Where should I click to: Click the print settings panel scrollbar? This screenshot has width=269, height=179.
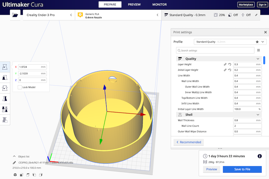click(x=264, y=60)
